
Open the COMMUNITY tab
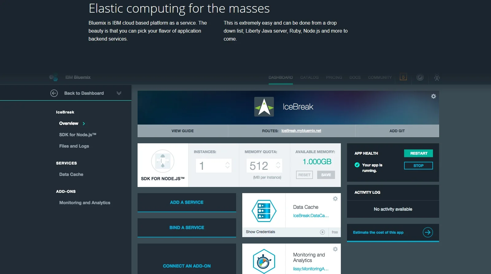coord(380,77)
